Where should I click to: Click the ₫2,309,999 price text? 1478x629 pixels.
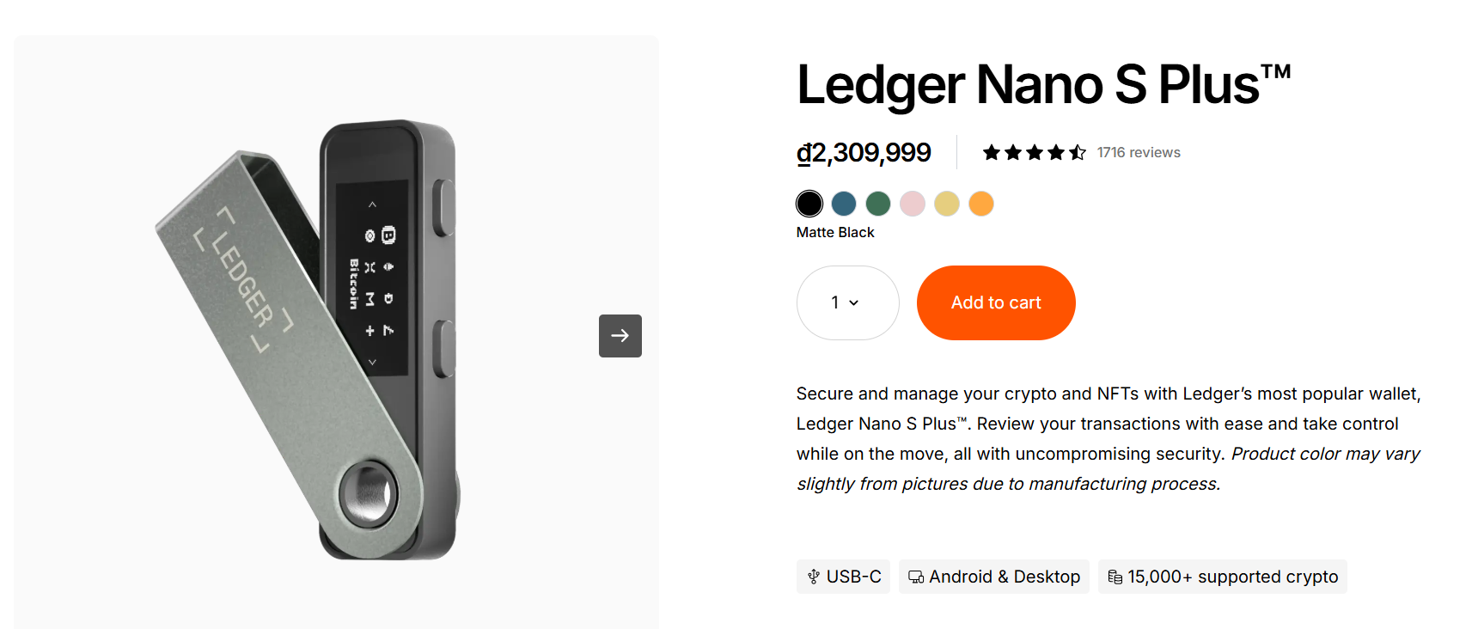(864, 153)
